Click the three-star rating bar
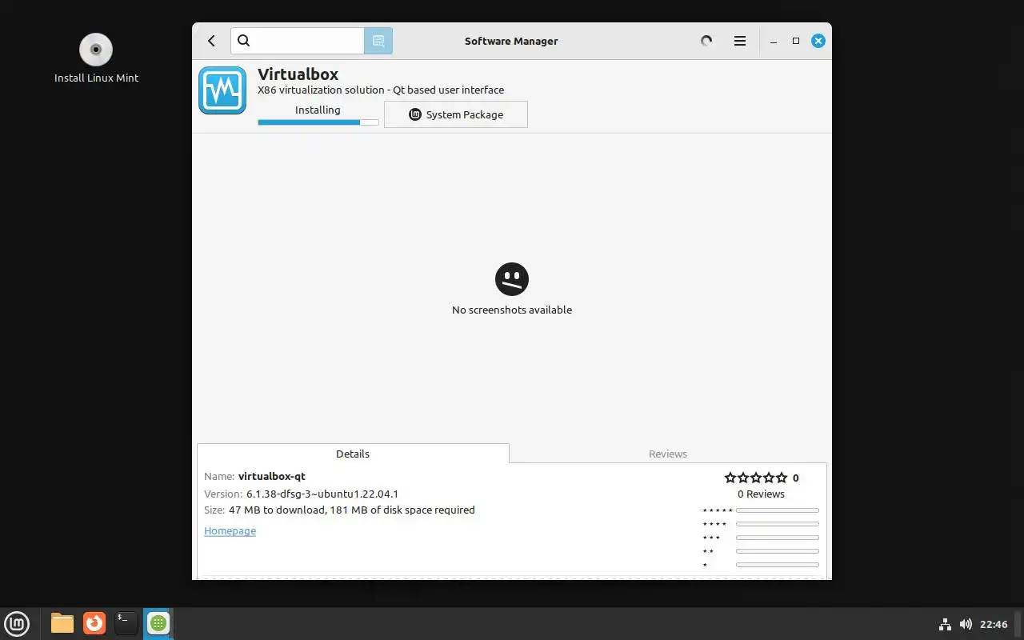 coord(778,538)
